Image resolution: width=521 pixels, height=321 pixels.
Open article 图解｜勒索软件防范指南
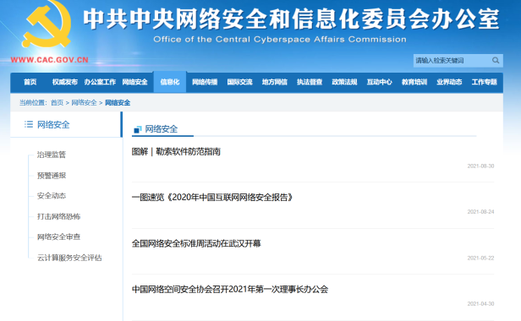(x=176, y=152)
